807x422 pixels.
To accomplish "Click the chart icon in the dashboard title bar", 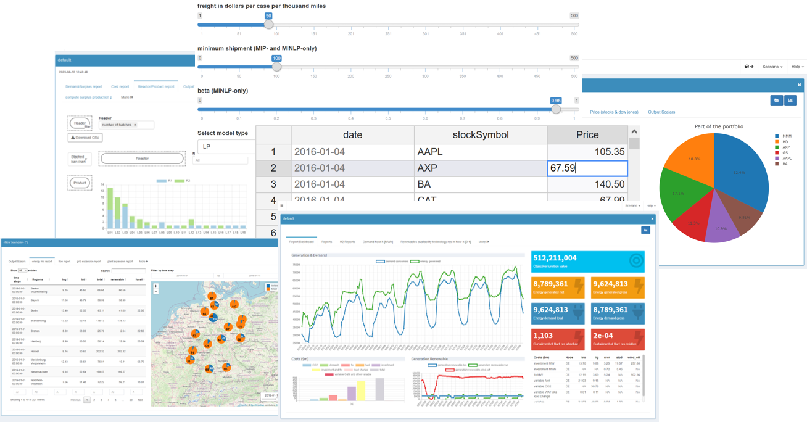I will point(645,230).
